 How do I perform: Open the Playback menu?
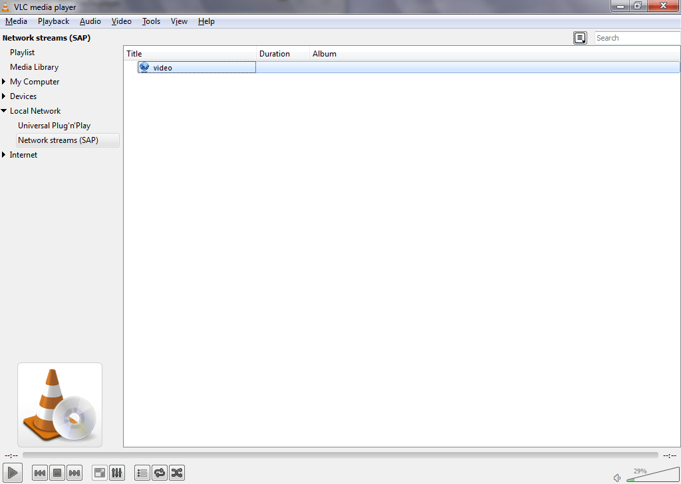click(x=53, y=21)
